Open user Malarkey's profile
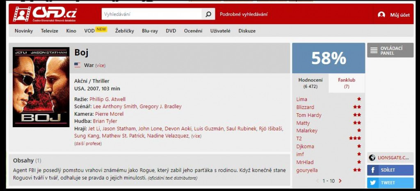 point(307,130)
